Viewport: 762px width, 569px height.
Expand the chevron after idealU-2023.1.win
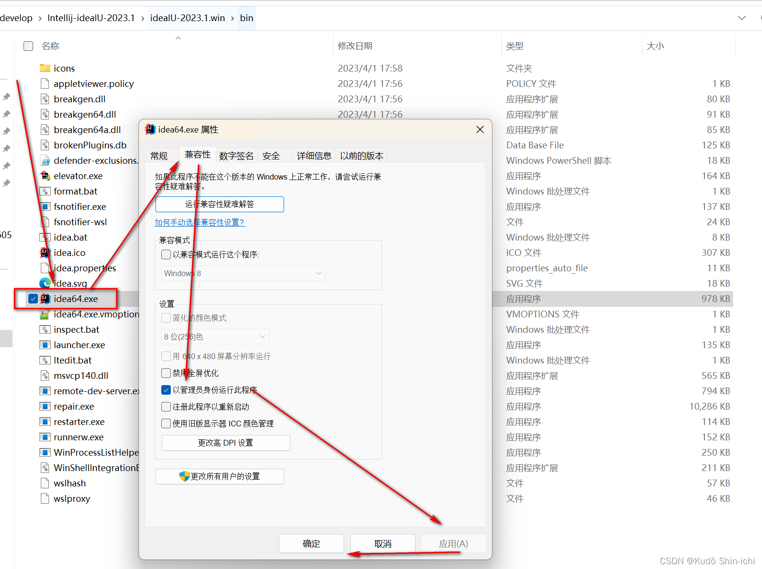[233, 18]
